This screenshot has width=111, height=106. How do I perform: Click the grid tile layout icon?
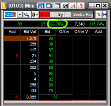(x=57, y=6)
